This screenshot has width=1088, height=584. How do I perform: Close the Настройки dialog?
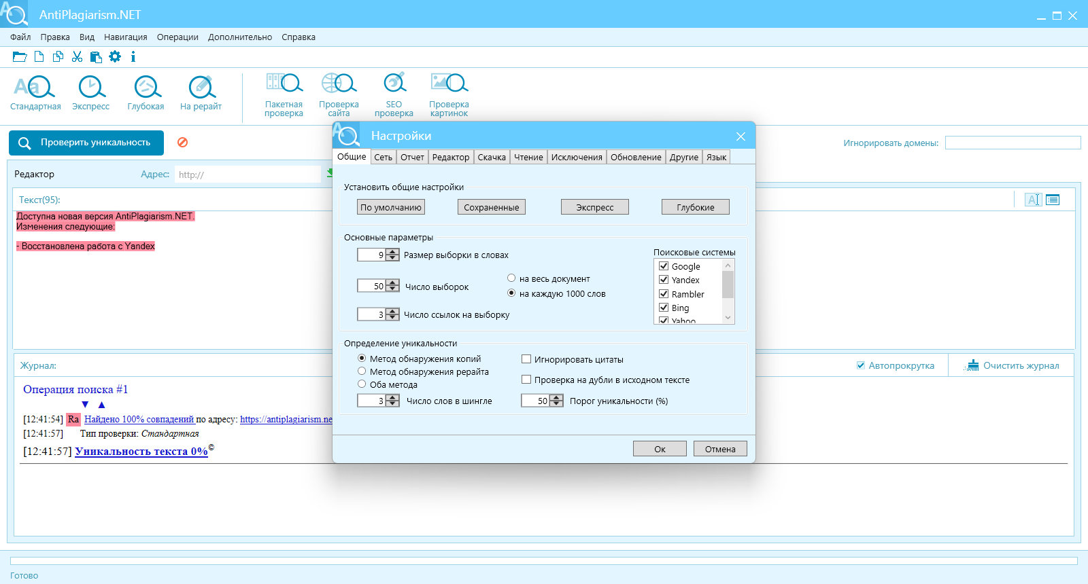(x=741, y=136)
